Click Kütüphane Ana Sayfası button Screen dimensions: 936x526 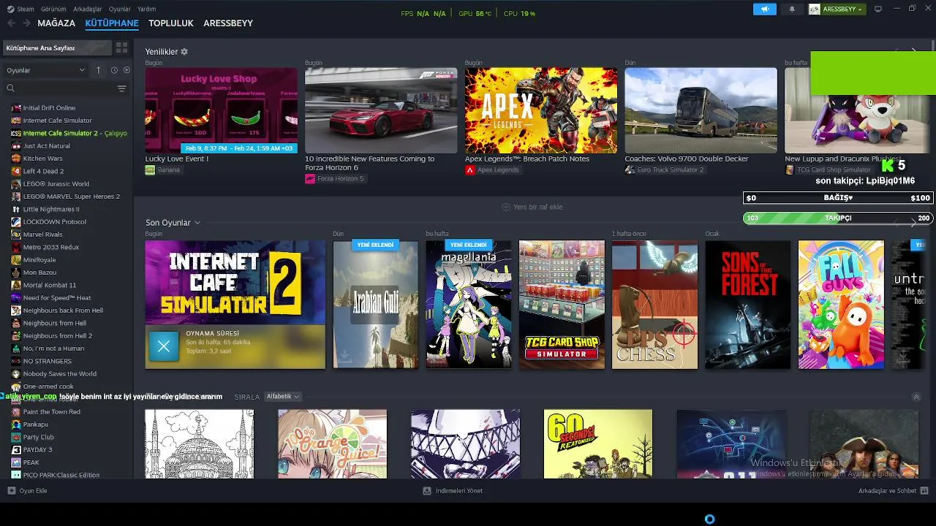pos(56,47)
